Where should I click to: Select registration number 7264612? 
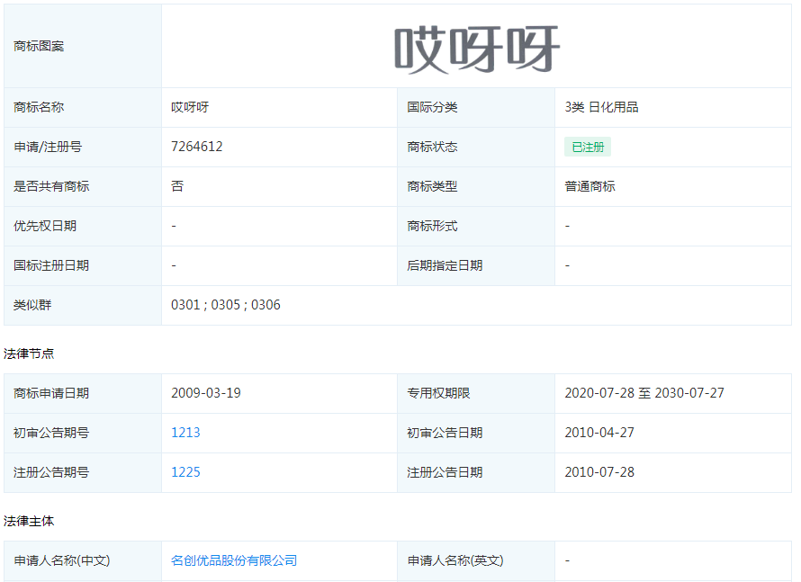pyautogui.click(x=197, y=147)
